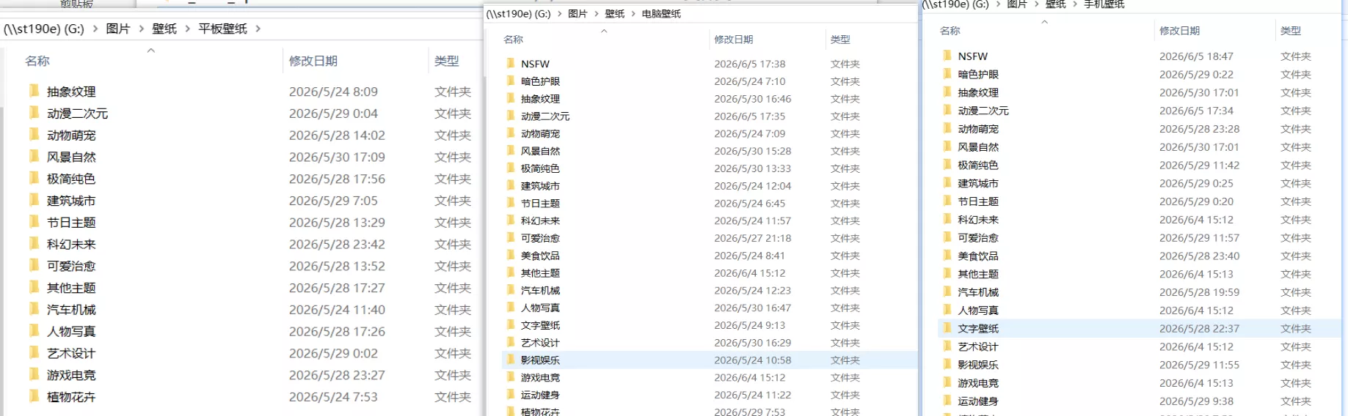
Task: Click the 暗色护眼 folder icon in 电脑壁纸 window
Action: click(511, 81)
